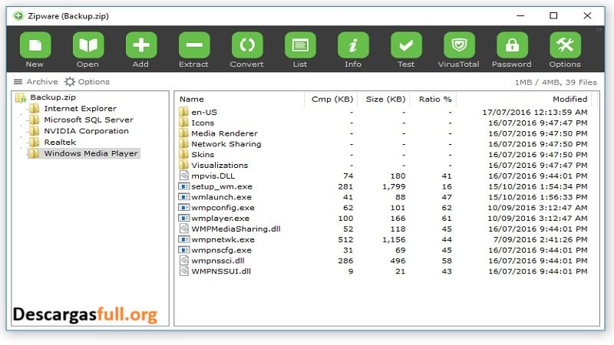The height and width of the screenshot is (345, 614).
Task: Click the Convert archive icon
Action: pyautogui.click(x=246, y=46)
